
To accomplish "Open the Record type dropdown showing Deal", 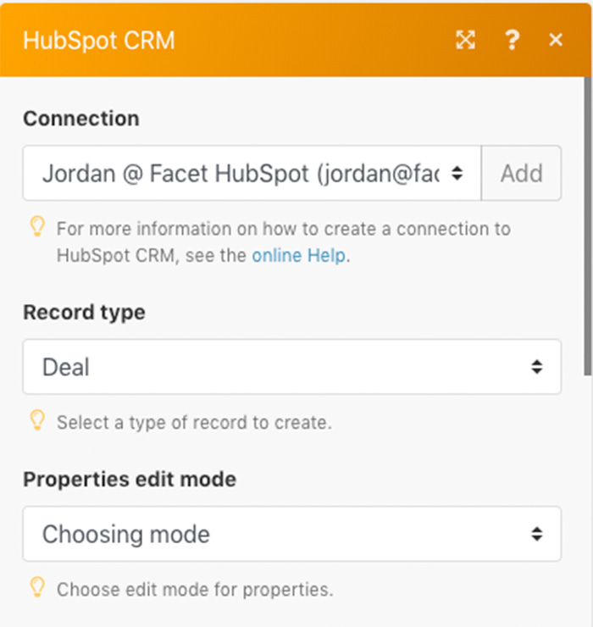I will coord(292,367).
